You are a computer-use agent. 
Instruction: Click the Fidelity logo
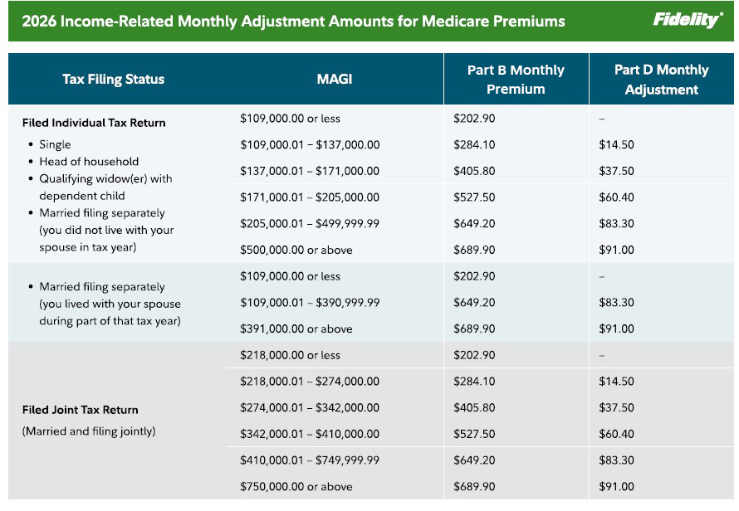[x=688, y=21]
